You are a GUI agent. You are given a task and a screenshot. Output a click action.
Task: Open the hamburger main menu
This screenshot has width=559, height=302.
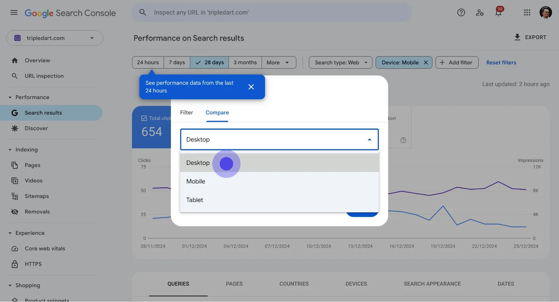click(14, 13)
